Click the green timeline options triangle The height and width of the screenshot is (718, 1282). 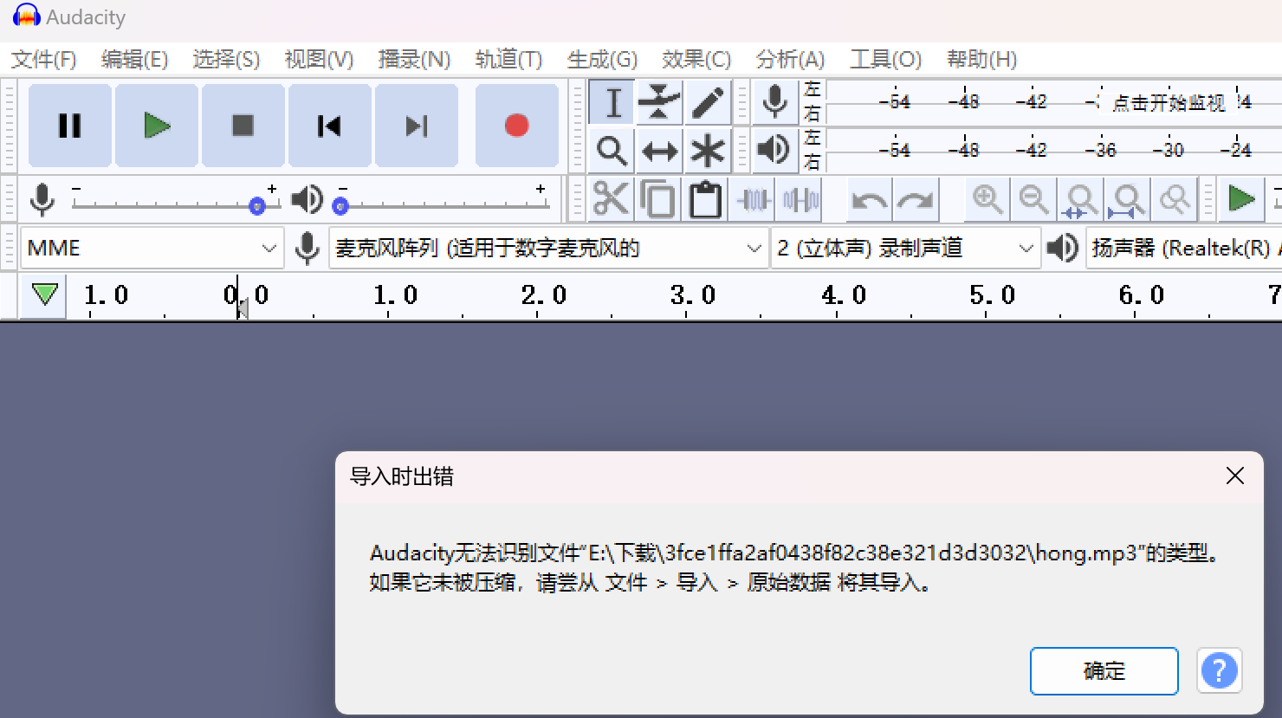coord(44,294)
